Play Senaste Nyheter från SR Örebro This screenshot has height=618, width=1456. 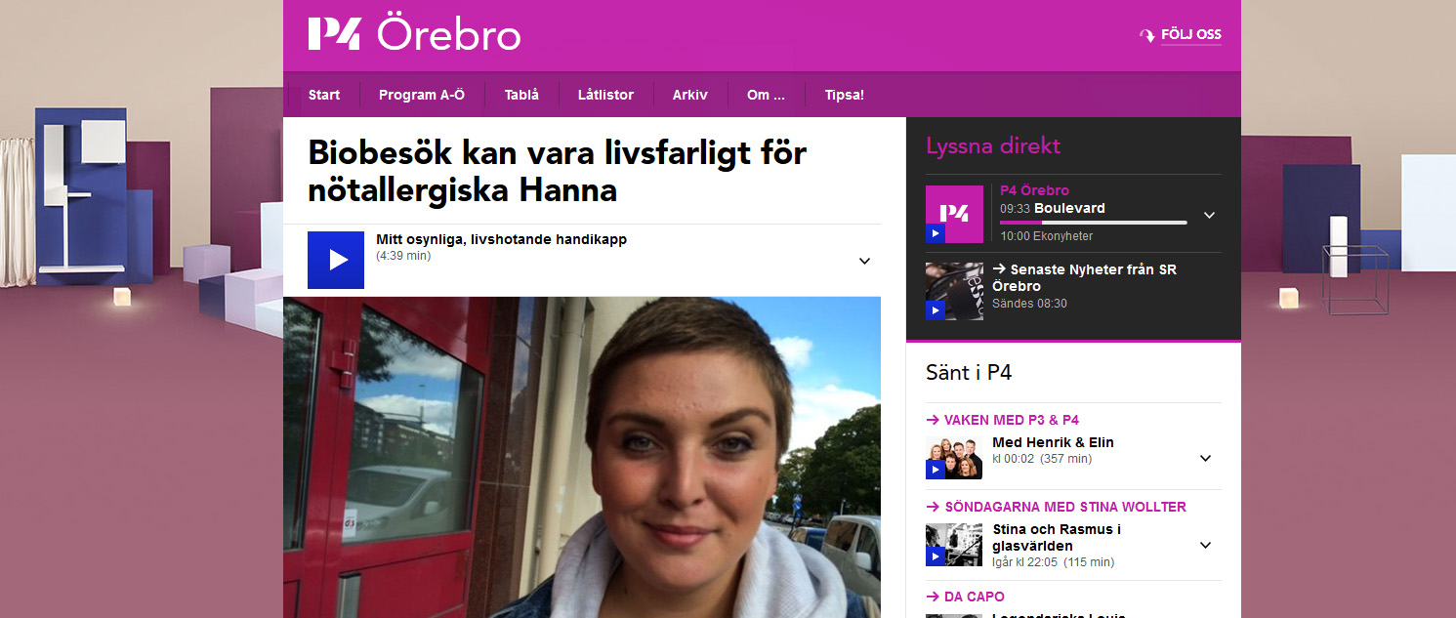[954, 291]
